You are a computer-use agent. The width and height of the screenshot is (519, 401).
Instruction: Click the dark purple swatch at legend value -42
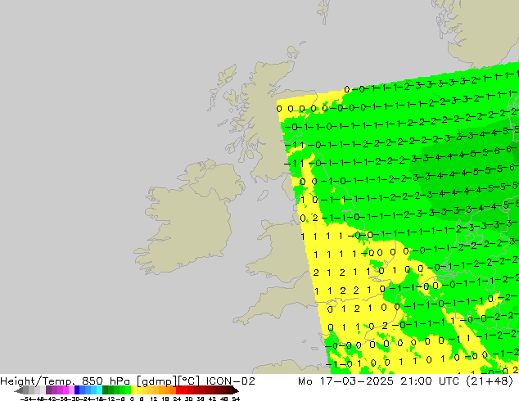pos(48,390)
